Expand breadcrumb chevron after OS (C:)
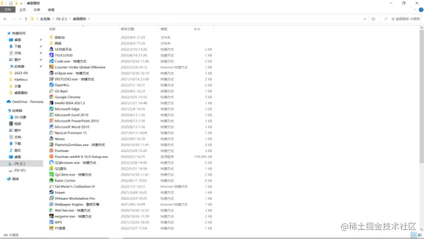This screenshot has width=424, height=239. (x=70, y=19)
